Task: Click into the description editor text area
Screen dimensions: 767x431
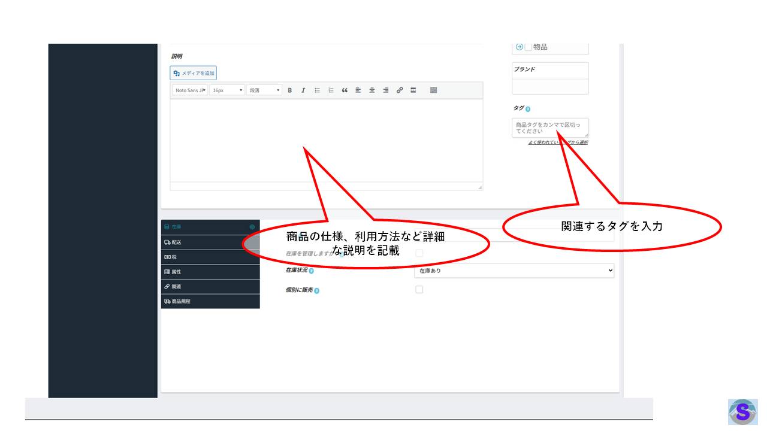Action: tap(326, 141)
